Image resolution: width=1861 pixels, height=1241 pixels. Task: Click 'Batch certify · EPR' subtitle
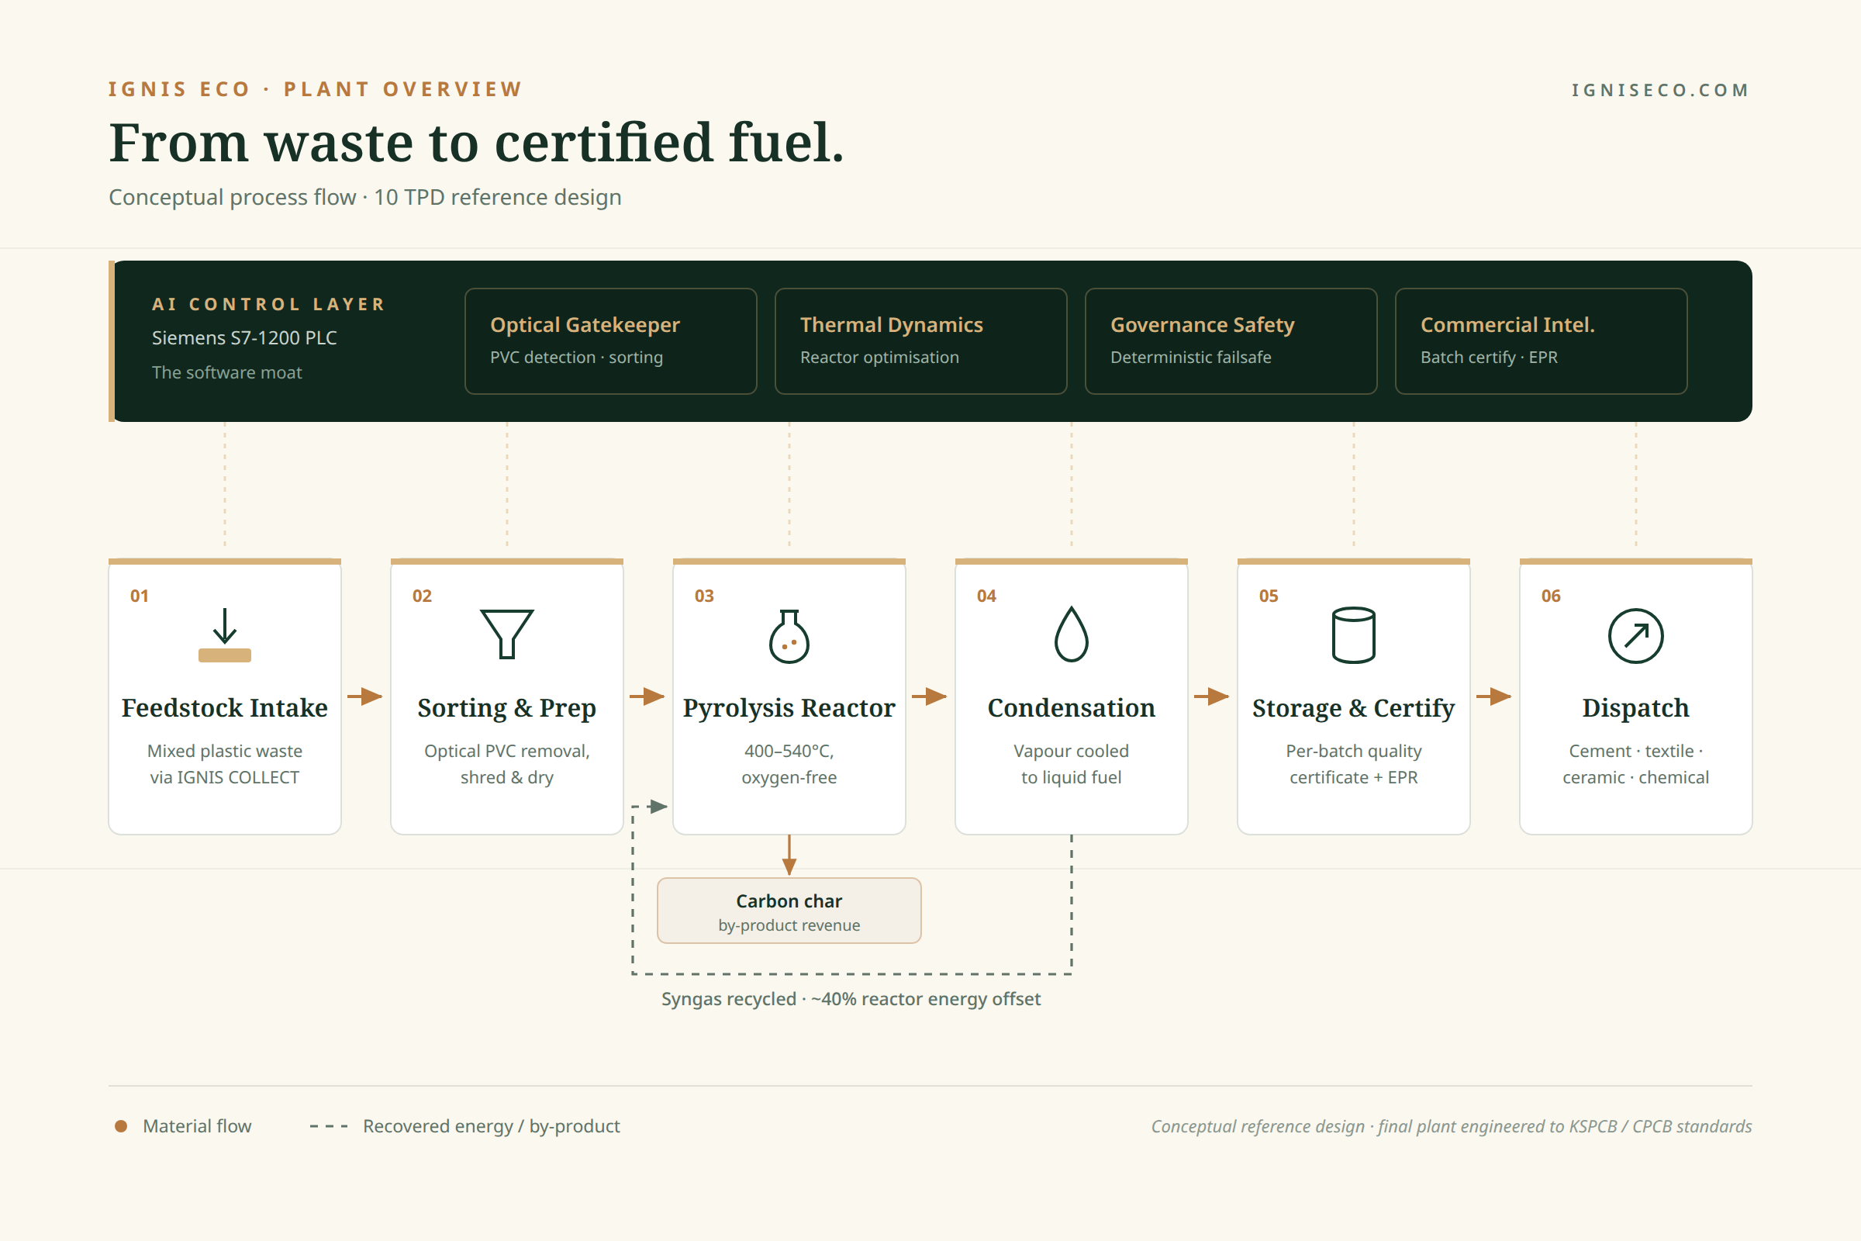(x=1488, y=358)
